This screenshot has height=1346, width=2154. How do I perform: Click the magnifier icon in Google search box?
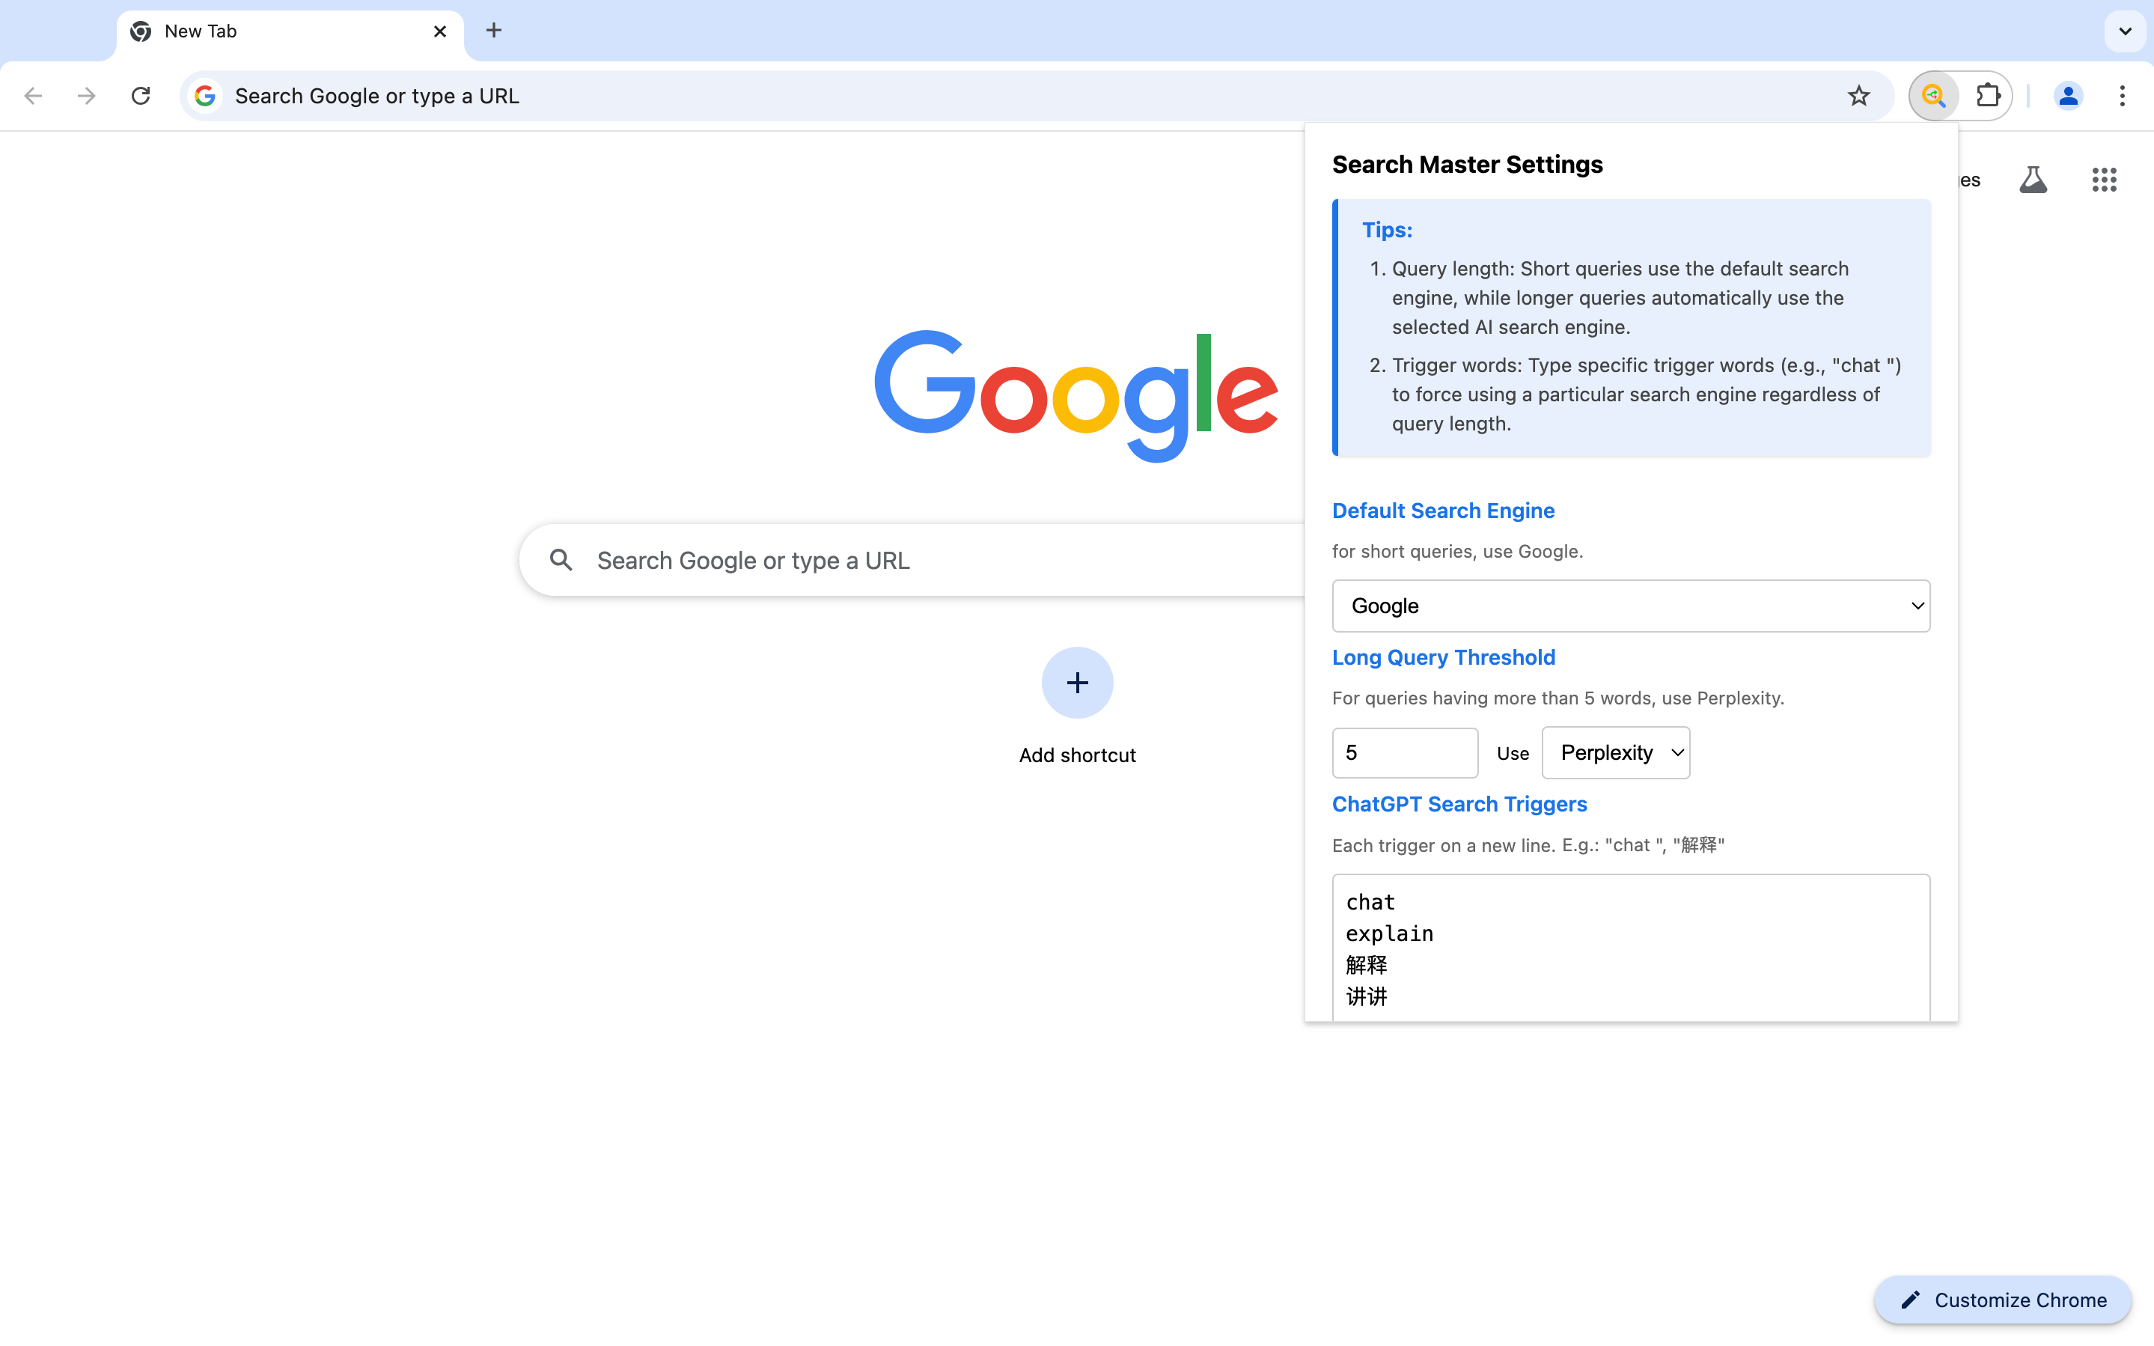click(561, 560)
